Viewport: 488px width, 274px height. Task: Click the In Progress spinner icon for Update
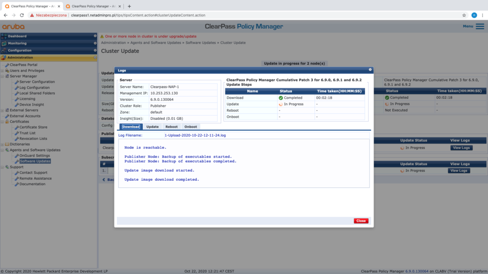[x=281, y=104]
